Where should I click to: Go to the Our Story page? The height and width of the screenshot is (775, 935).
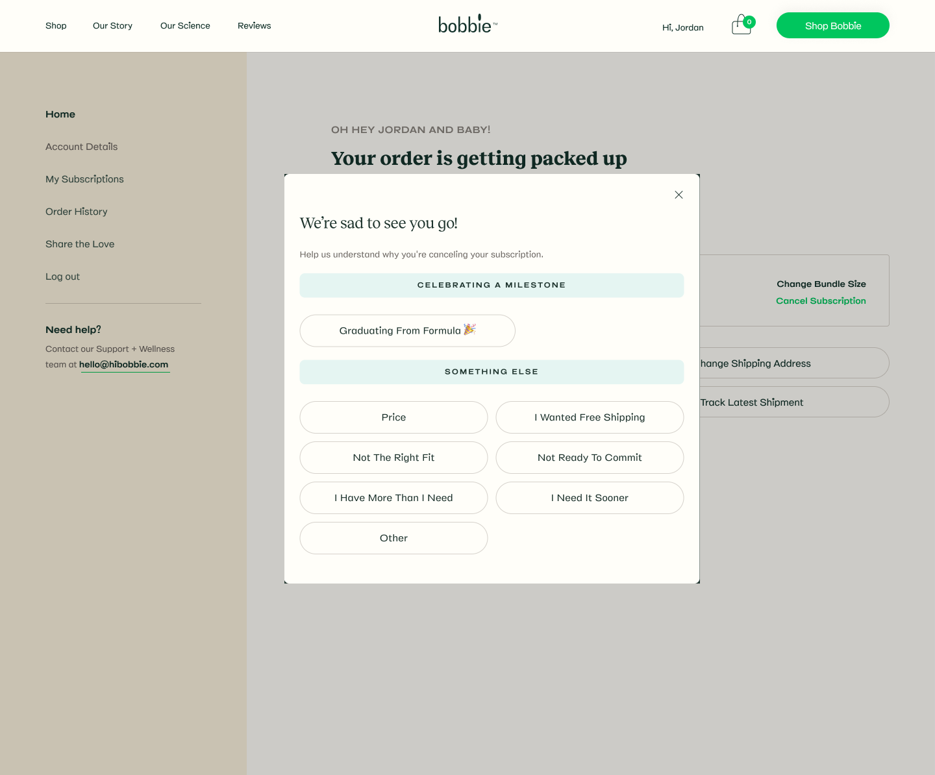[112, 26]
